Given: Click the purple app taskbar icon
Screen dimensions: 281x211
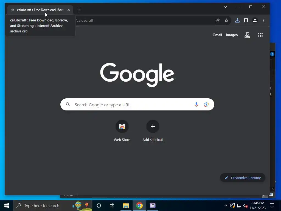Looking at the screenshot, I should (x=153, y=206).
